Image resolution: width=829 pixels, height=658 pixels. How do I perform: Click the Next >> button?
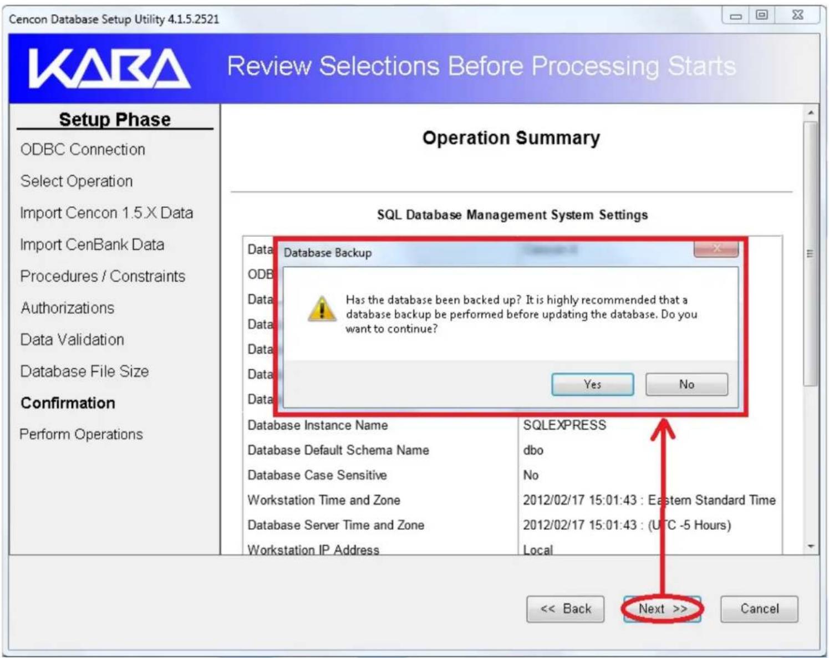point(663,609)
